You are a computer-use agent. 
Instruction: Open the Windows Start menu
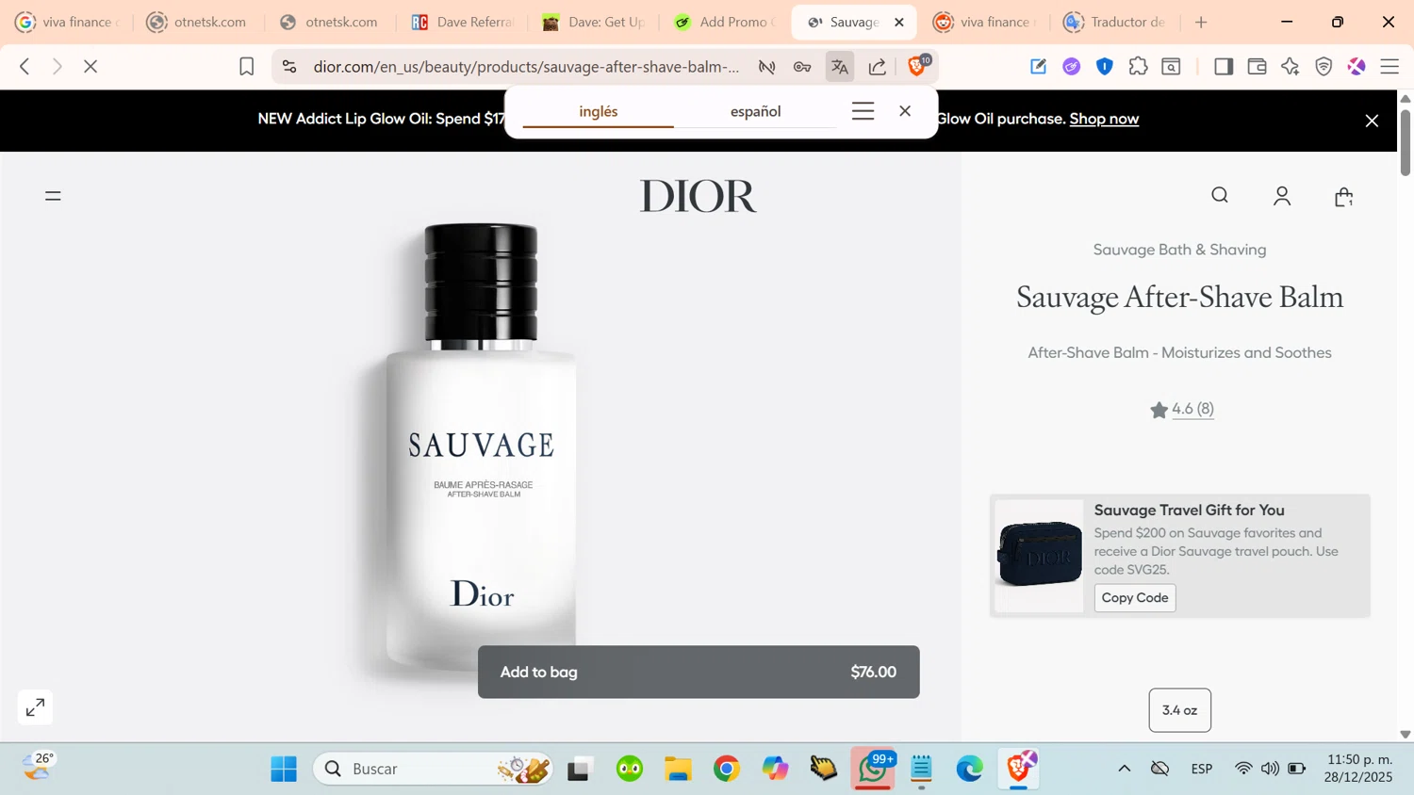pyautogui.click(x=284, y=769)
